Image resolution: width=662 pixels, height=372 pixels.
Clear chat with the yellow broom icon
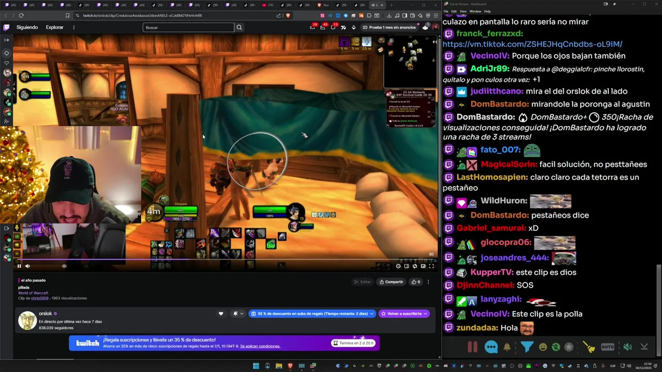[589, 347]
